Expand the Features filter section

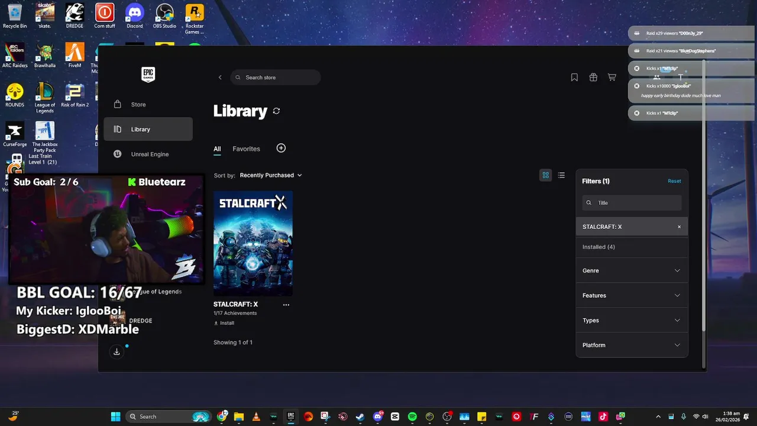click(632, 295)
